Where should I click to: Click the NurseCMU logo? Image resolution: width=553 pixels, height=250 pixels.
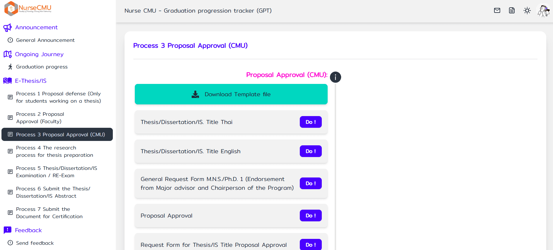click(x=28, y=8)
